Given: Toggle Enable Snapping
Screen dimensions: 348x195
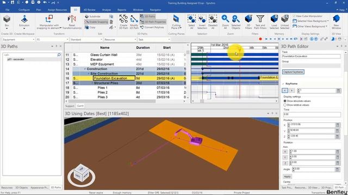Looking at the screenshot, I should point(96,22).
